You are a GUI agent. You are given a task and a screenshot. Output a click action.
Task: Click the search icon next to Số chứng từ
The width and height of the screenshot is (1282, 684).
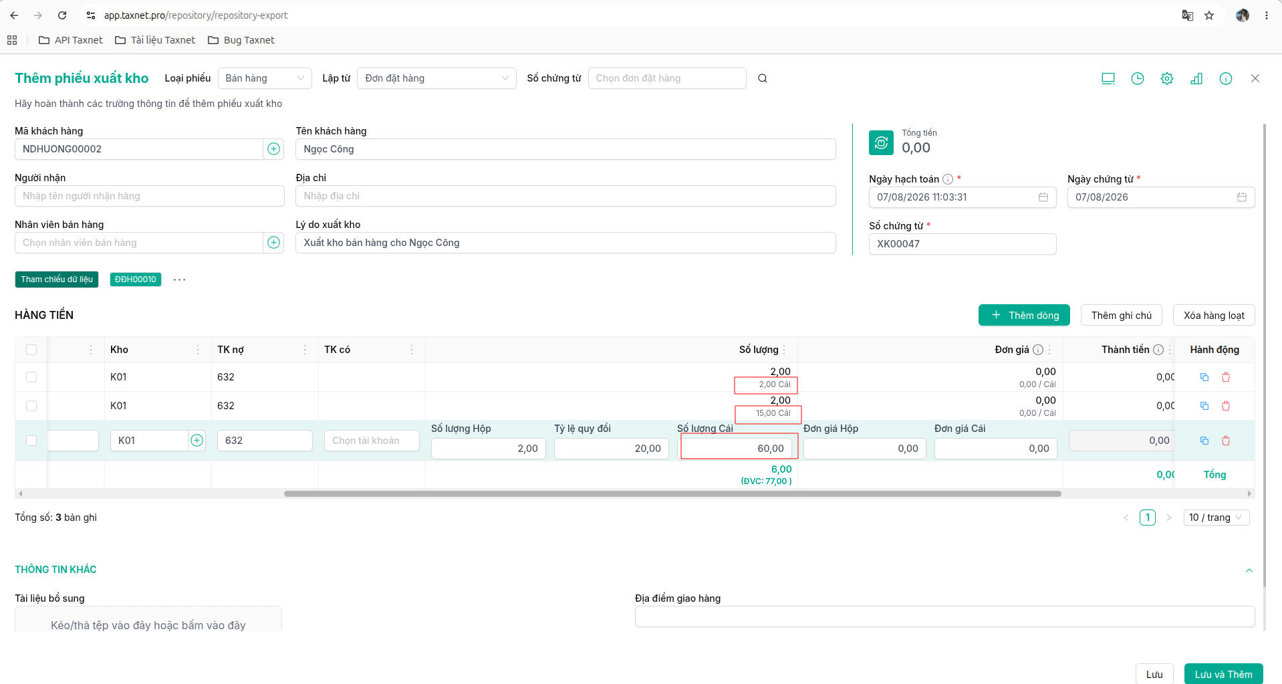coord(763,78)
